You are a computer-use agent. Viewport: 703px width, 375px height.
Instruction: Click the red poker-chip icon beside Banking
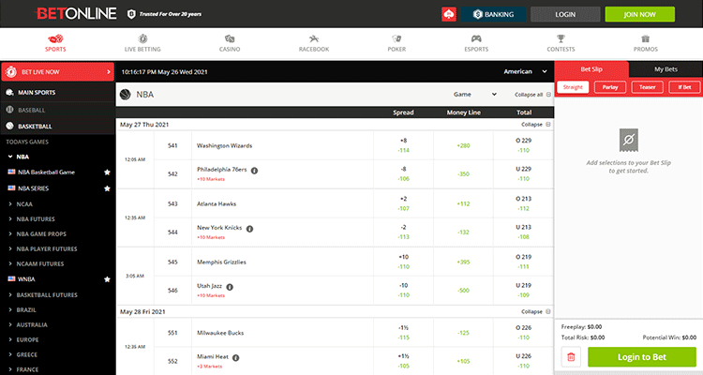[449, 14]
